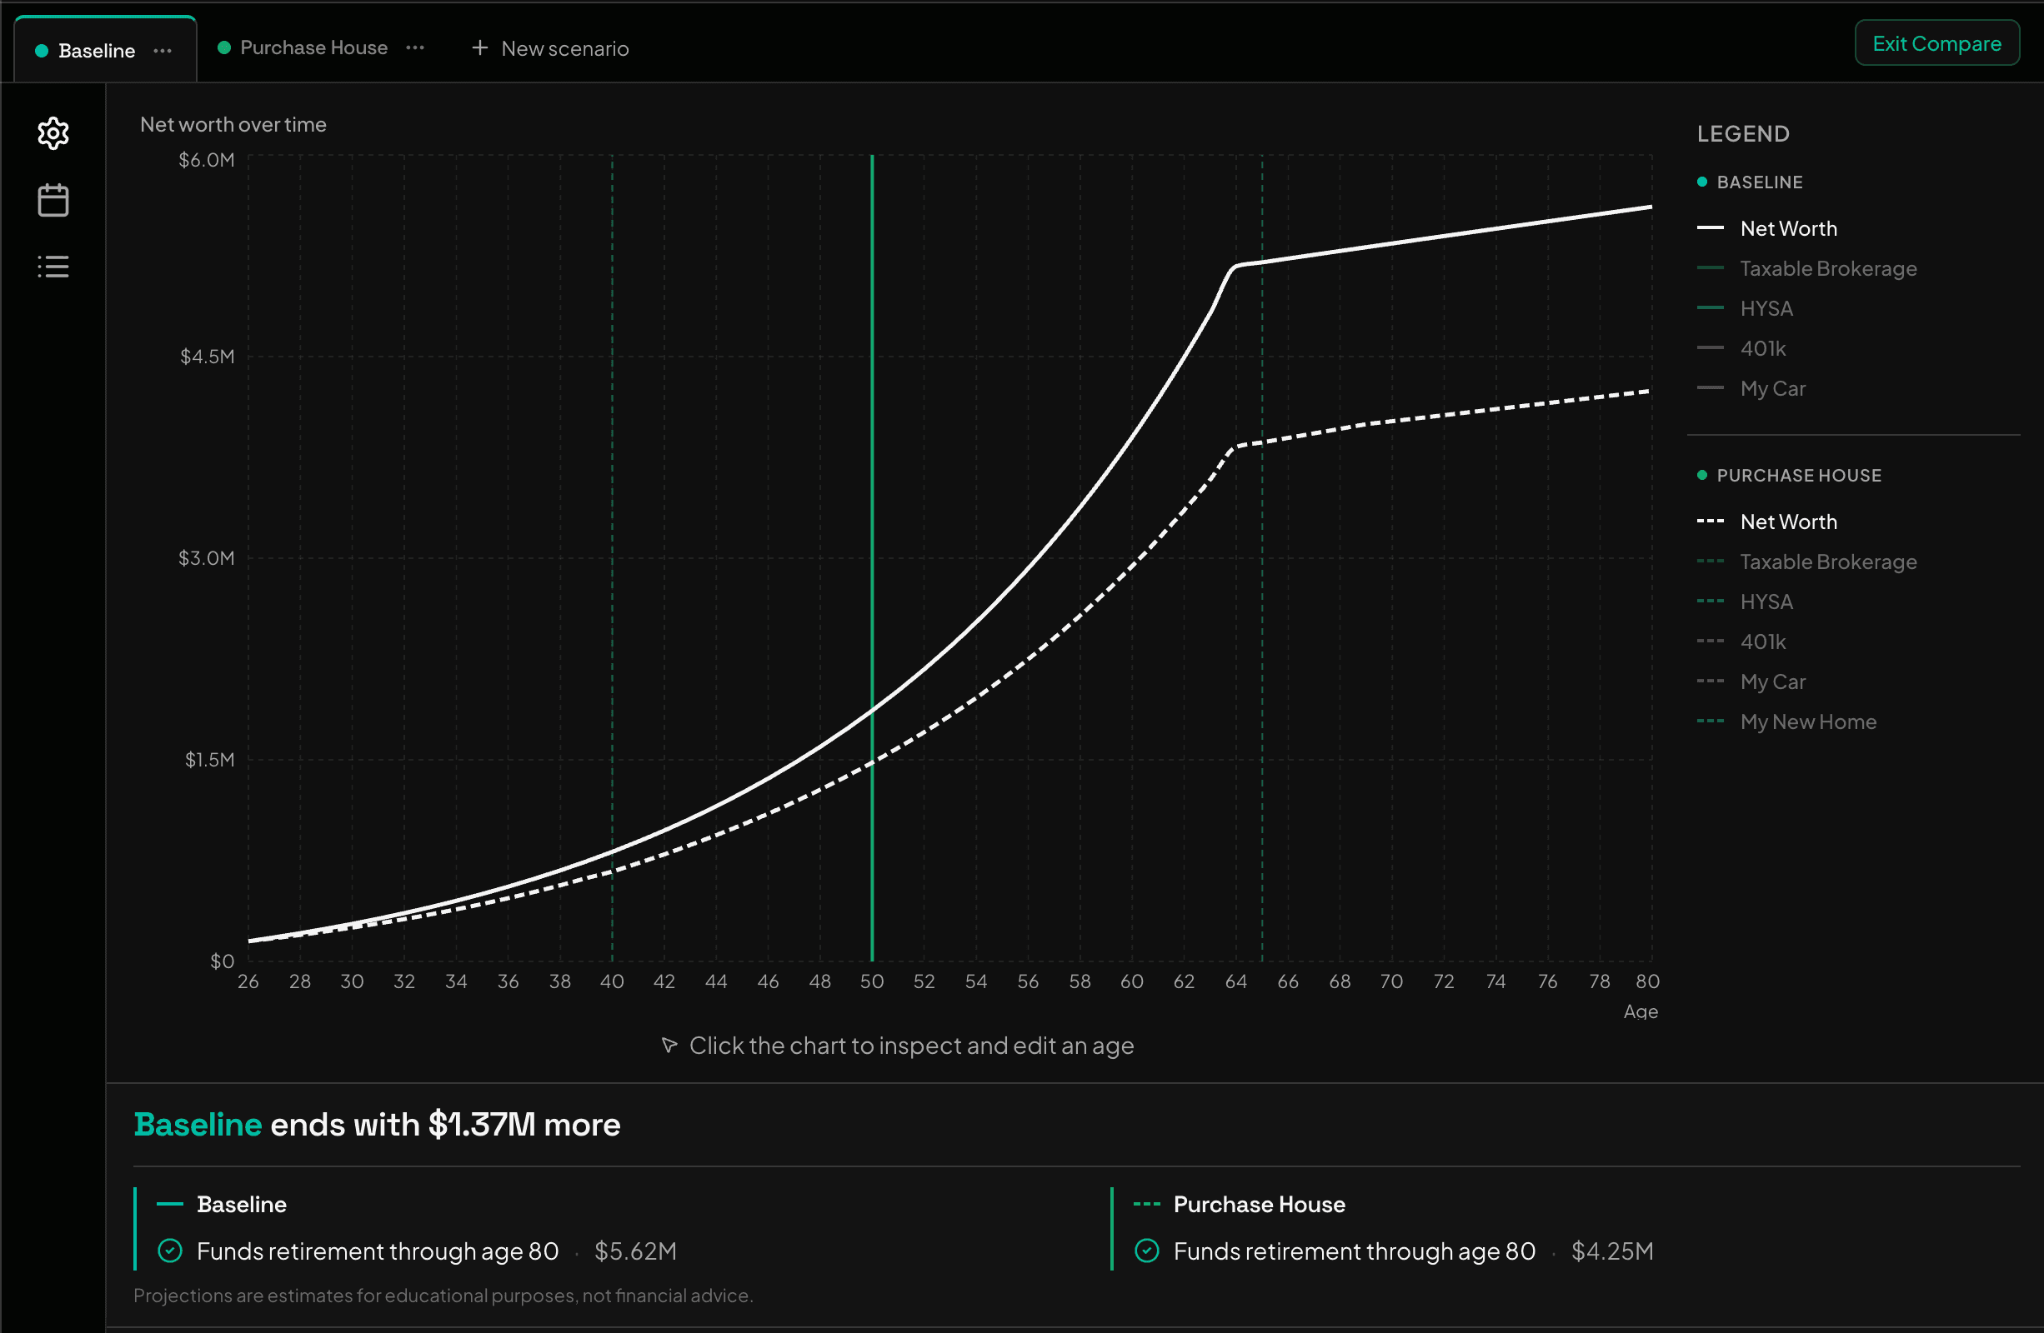2044x1333 pixels.
Task: Click the $3.0M axis label
Action: point(206,558)
